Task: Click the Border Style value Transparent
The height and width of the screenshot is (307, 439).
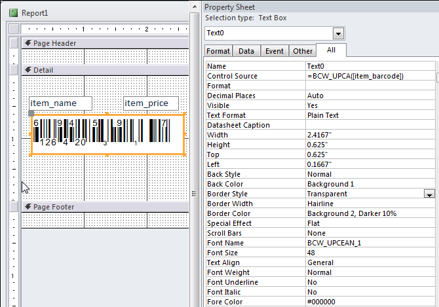Action: [365, 194]
